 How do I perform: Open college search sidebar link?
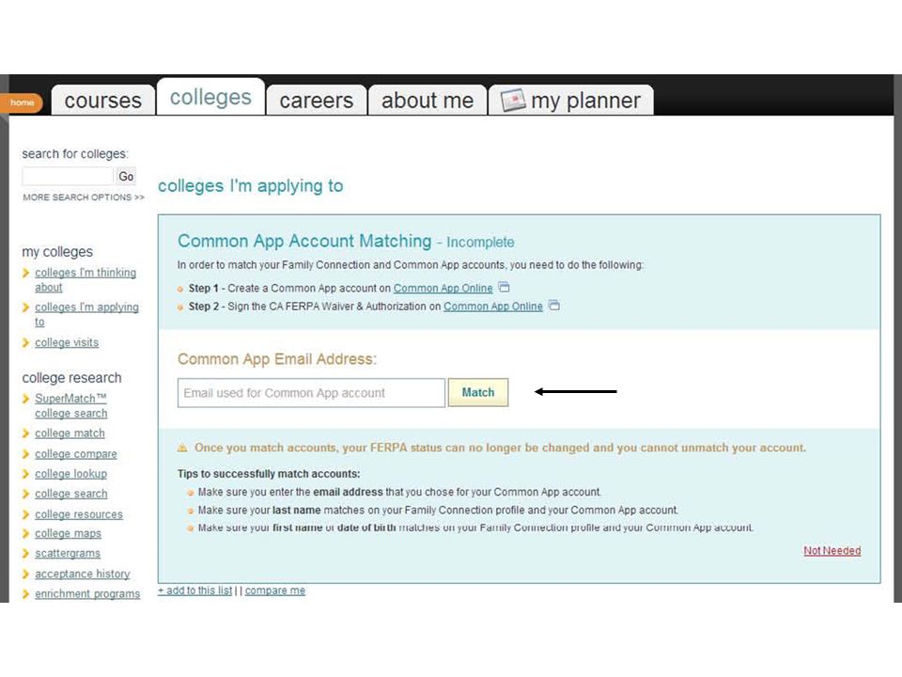[70, 494]
